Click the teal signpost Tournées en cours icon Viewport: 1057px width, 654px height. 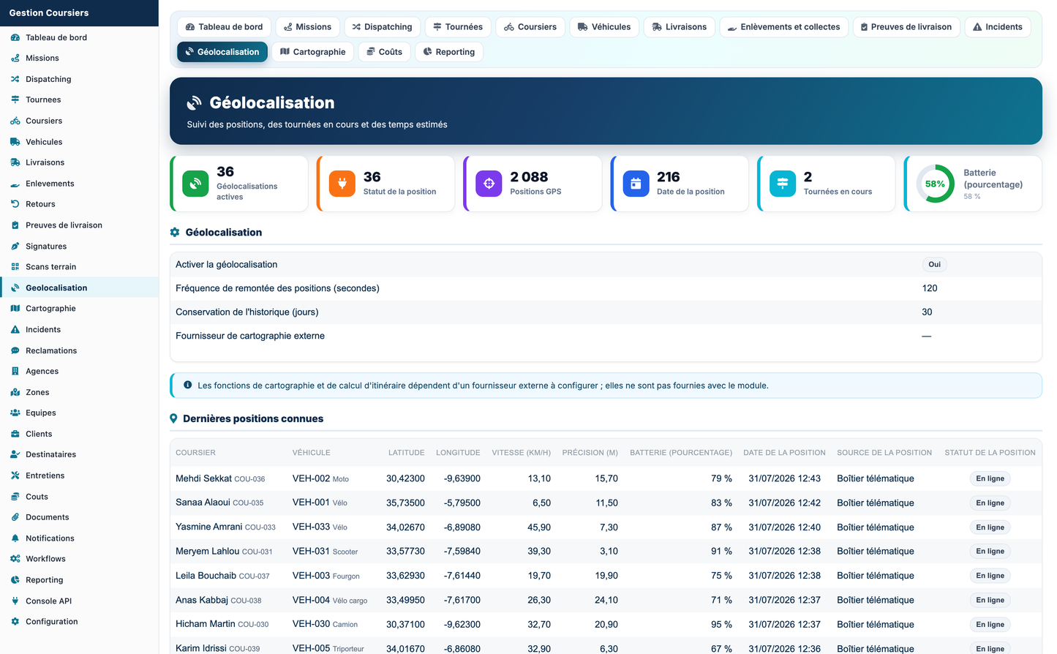pos(783,184)
